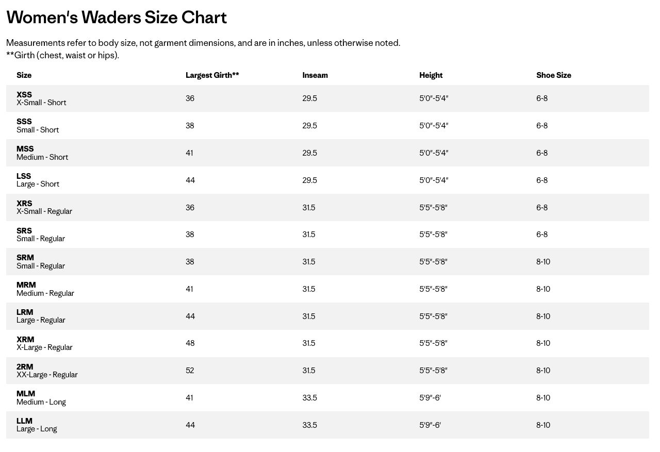Select the Largest Girth column header
The image size is (660, 452).
click(x=212, y=75)
